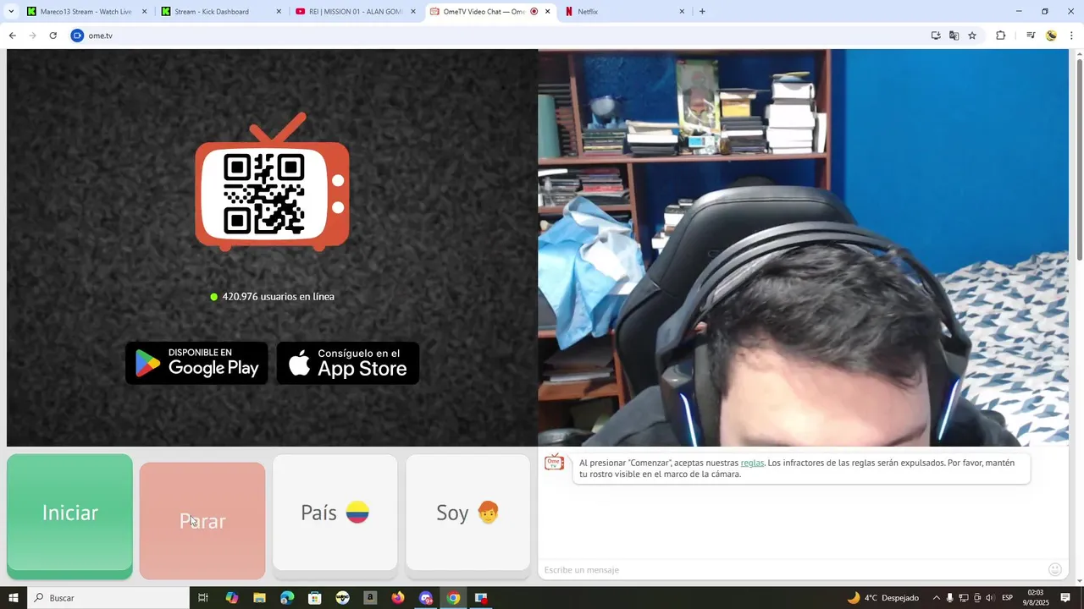Translate this page with Google Translate
Screen dimensions: 1084x609
pyautogui.click(x=954, y=36)
